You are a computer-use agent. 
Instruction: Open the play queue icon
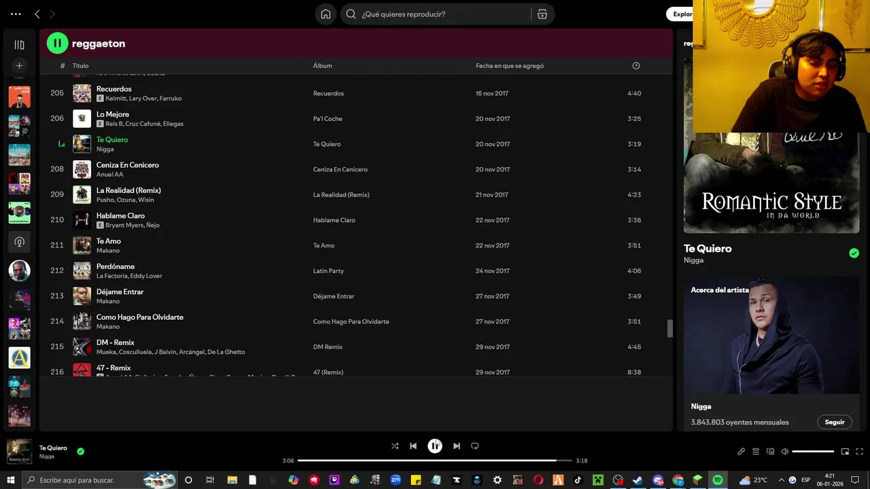[755, 452]
